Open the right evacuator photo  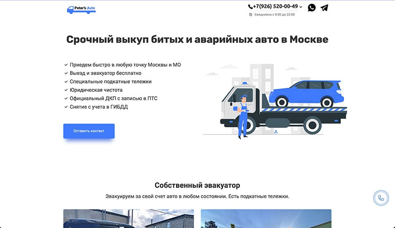point(266,218)
